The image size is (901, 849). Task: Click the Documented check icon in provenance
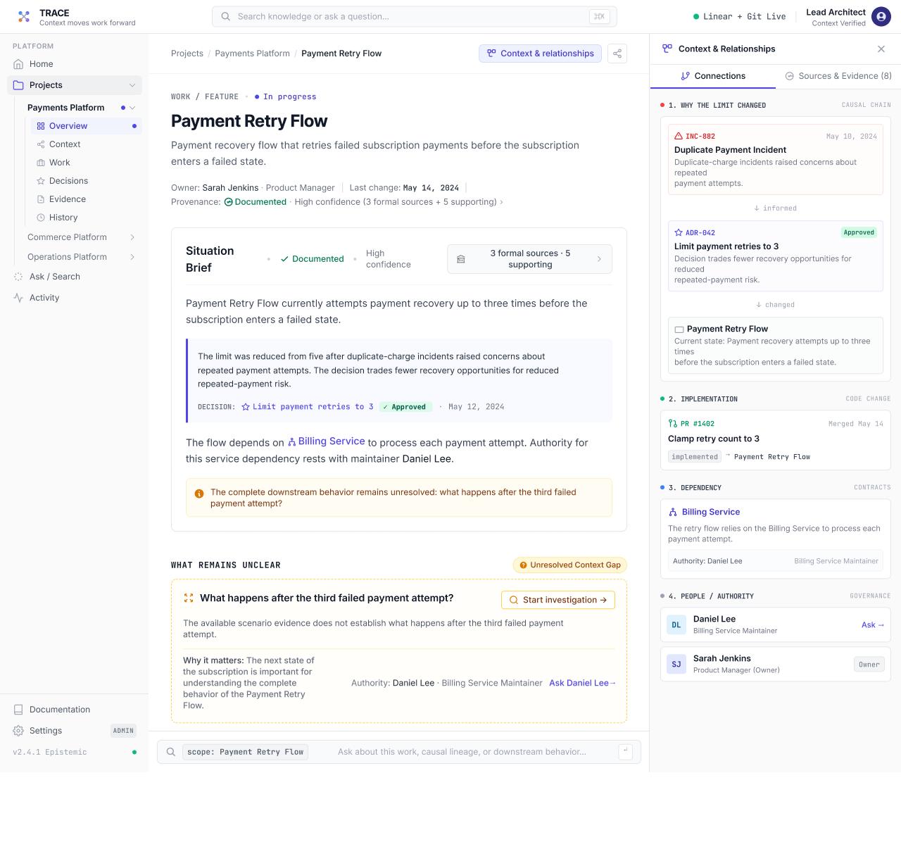tap(228, 202)
